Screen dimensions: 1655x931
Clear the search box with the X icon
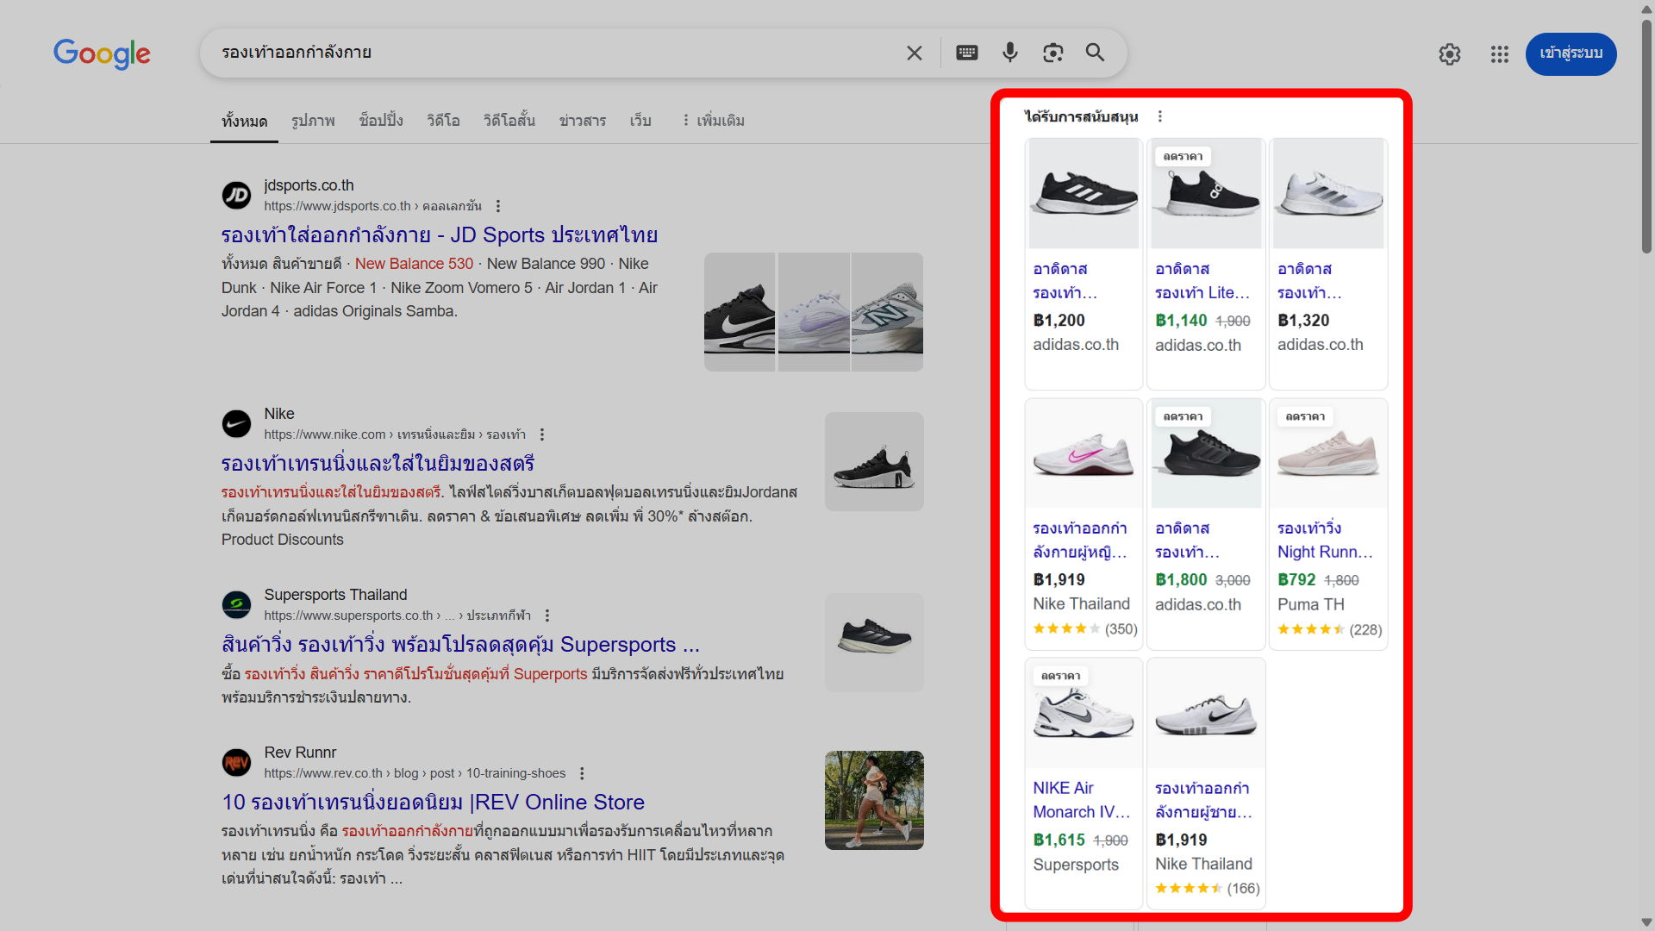915,53
